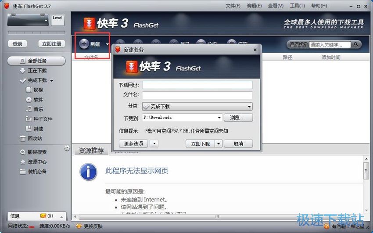Click the search magnifier button
Image resolution: width=373 pixels, height=233 pixels.
tap(356, 44)
